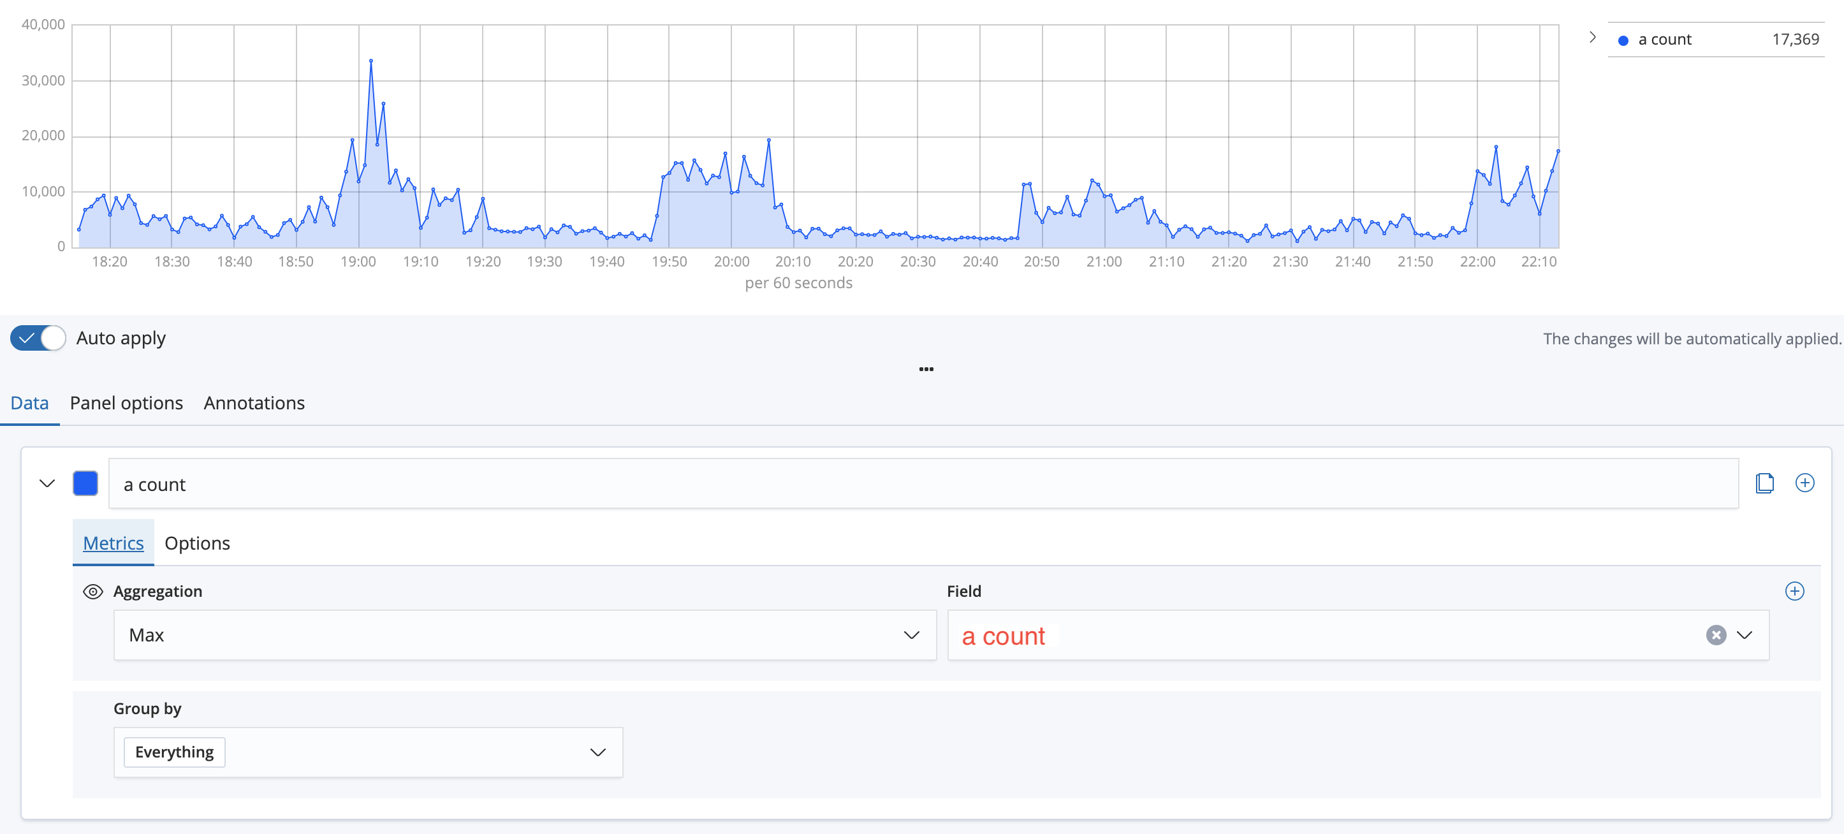Click the three-dot resize handle
Image resolution: width=1844 pixels, height=834 pixels.
[x=926, y=369]
